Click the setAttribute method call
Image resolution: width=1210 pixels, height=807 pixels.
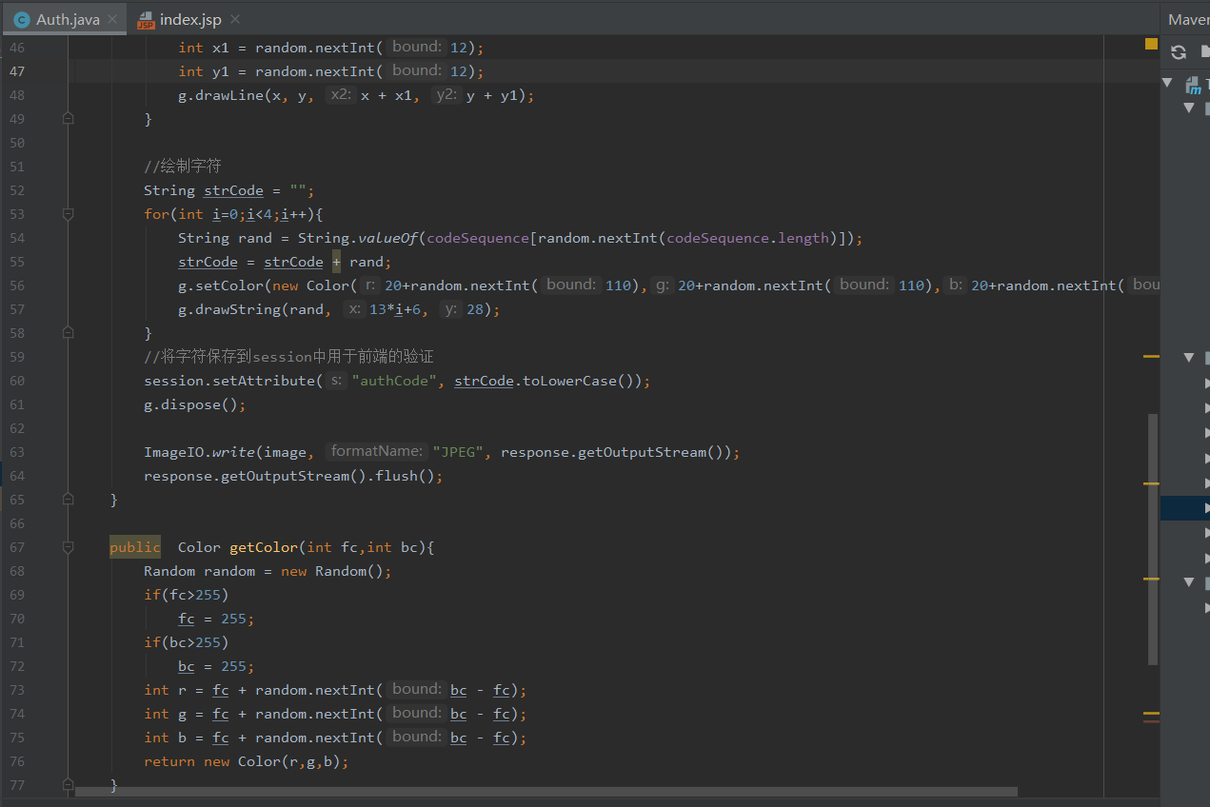coord(264,381)
